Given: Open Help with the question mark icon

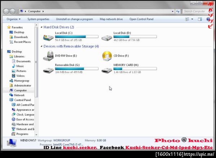Looking at the screenshot, I should [x=208, y=19].
